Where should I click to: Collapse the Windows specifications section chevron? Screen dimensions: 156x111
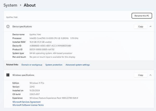point(150,75)
